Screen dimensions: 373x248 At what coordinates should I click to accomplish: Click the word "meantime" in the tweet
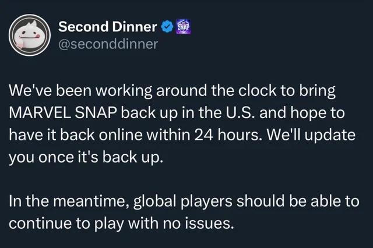[89, 201]
